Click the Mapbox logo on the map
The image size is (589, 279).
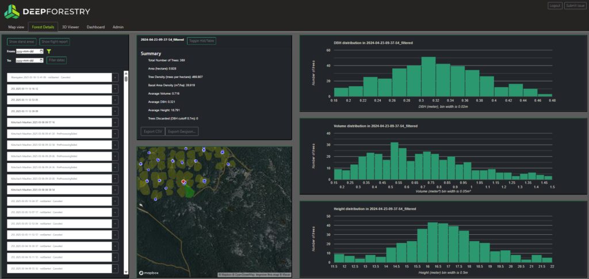[x=149, y=273]
